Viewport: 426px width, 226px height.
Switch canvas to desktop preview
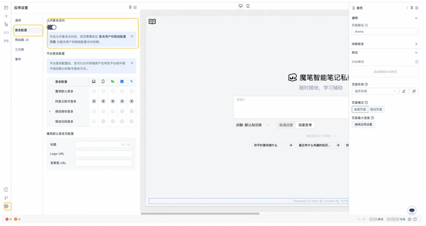(x=241, y=6)
